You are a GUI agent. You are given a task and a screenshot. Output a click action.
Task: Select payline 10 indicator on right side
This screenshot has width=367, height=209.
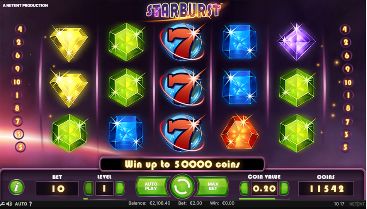[348, 83]
